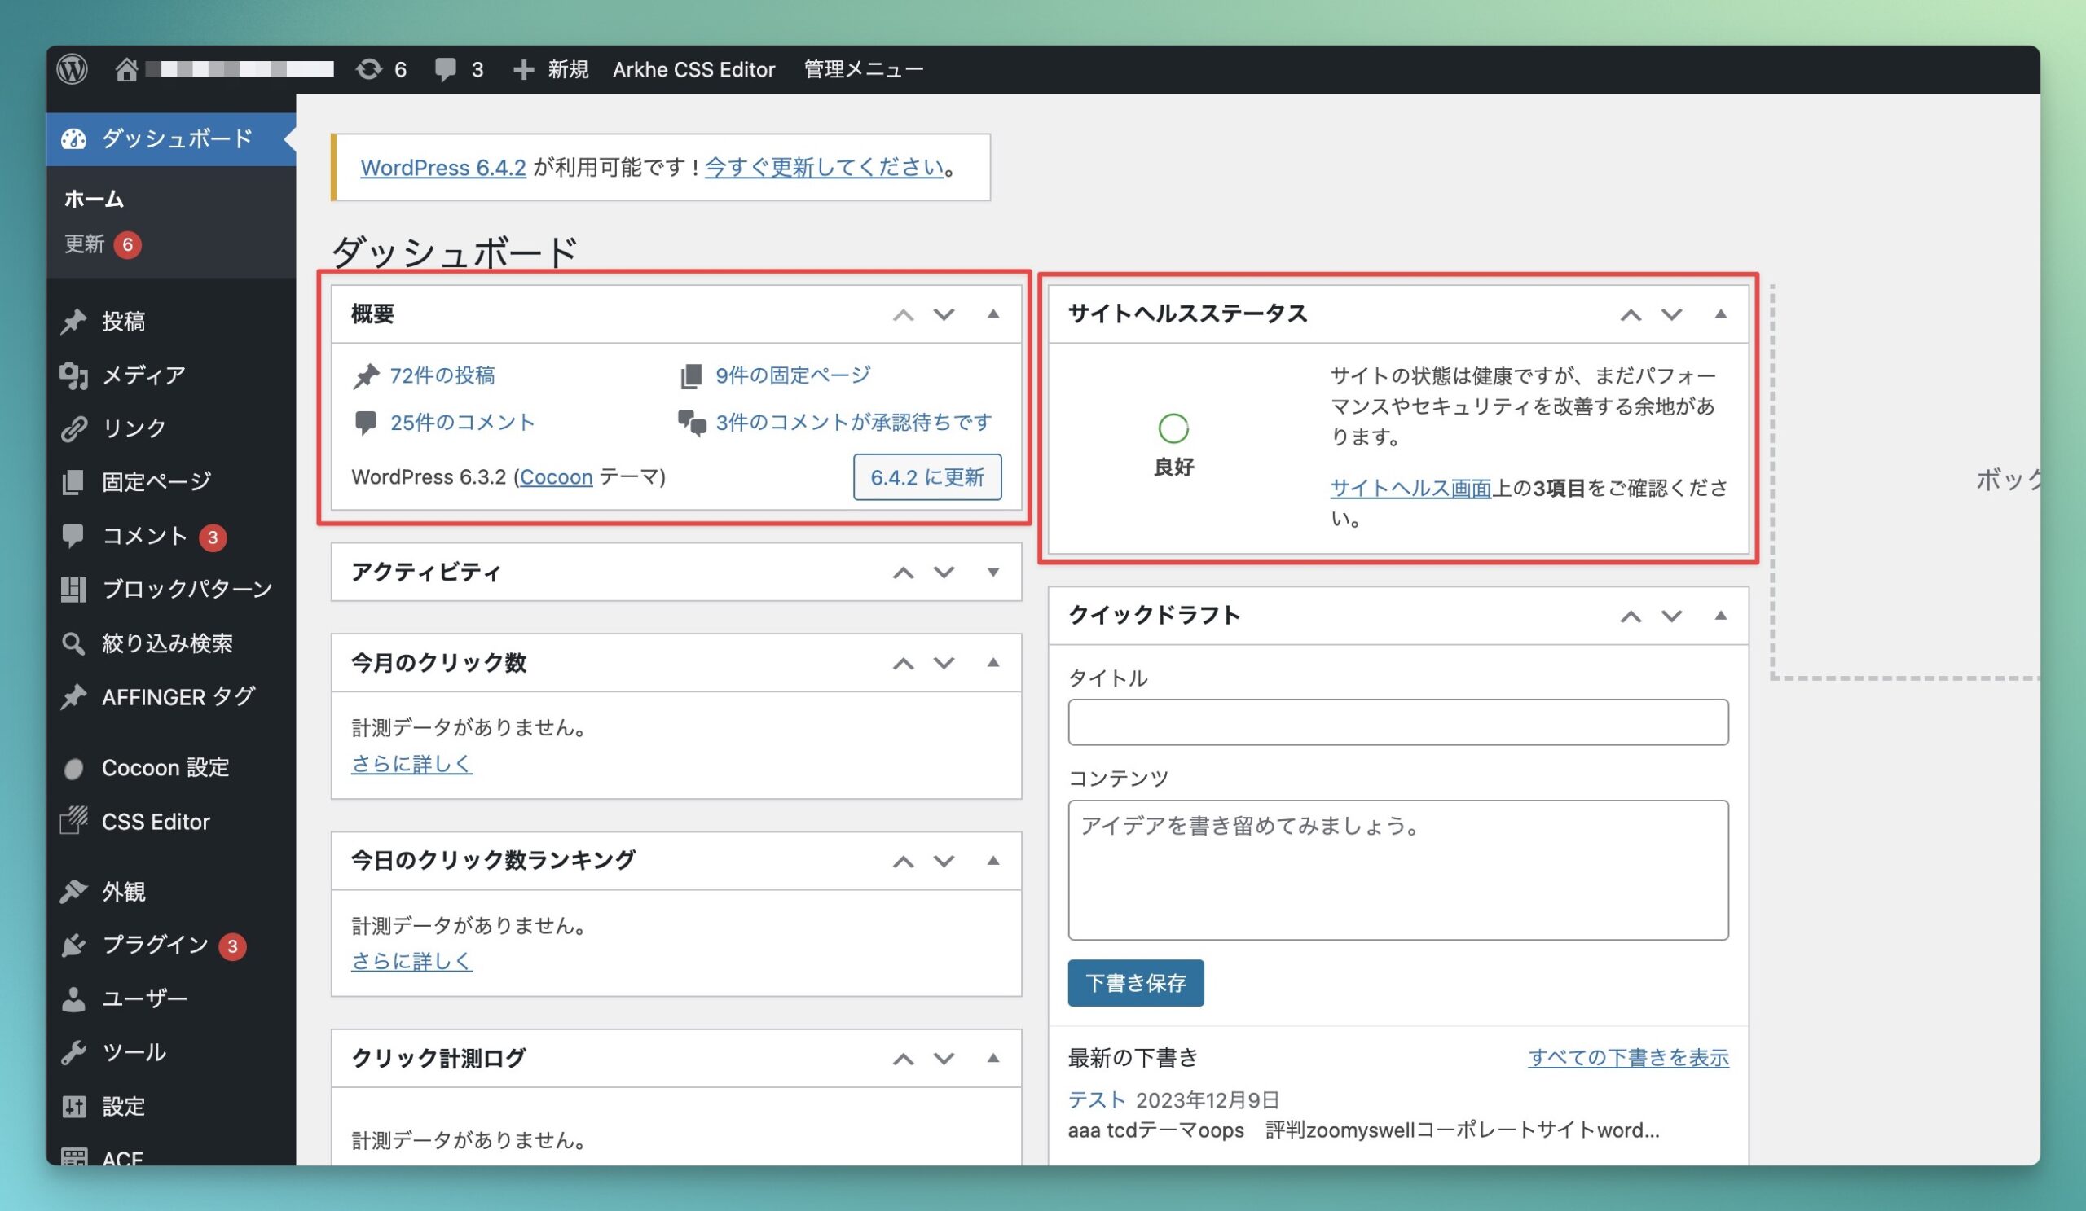This screenshot has height=1211, width=2086.
Task: Move アクティビティ box up
Action: point(903,573)
